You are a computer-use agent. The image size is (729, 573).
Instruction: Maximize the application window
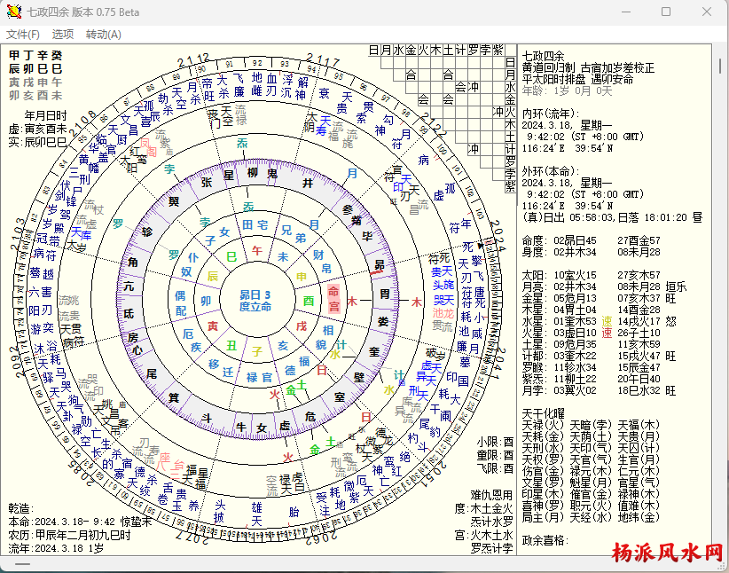pyautogui.click(x=666, y=12)
